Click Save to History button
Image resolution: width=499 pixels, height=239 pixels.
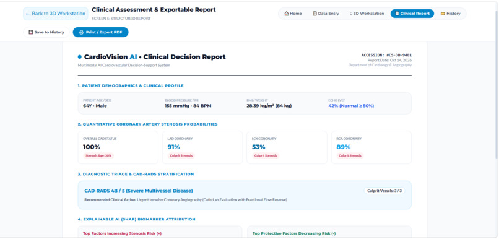click(46, 32)
